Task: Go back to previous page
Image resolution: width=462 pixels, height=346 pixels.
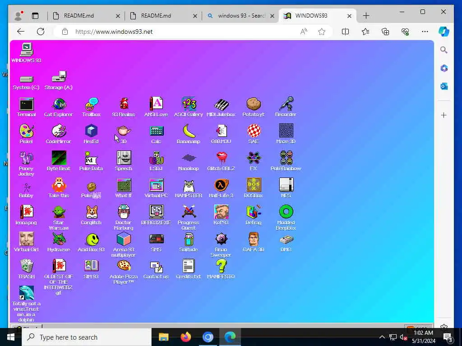Action: 21,32
